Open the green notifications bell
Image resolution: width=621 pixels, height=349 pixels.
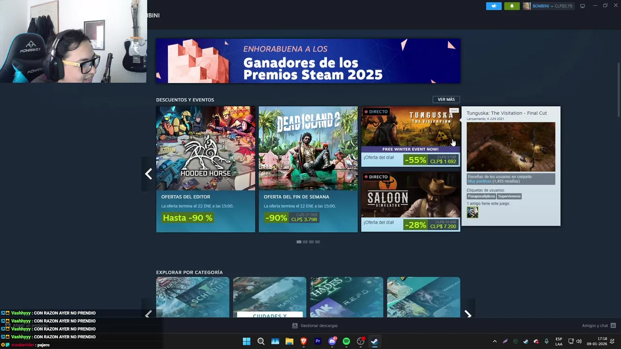pos(512,6)
